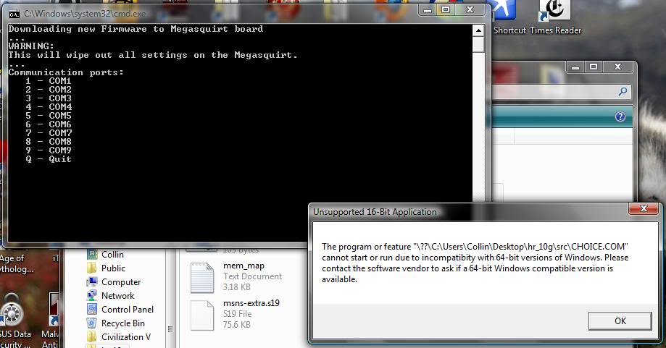666x348 pixels.
Task: Click OK in the Unsupported 16-Bit Application dialog
Action: [620, 321]
